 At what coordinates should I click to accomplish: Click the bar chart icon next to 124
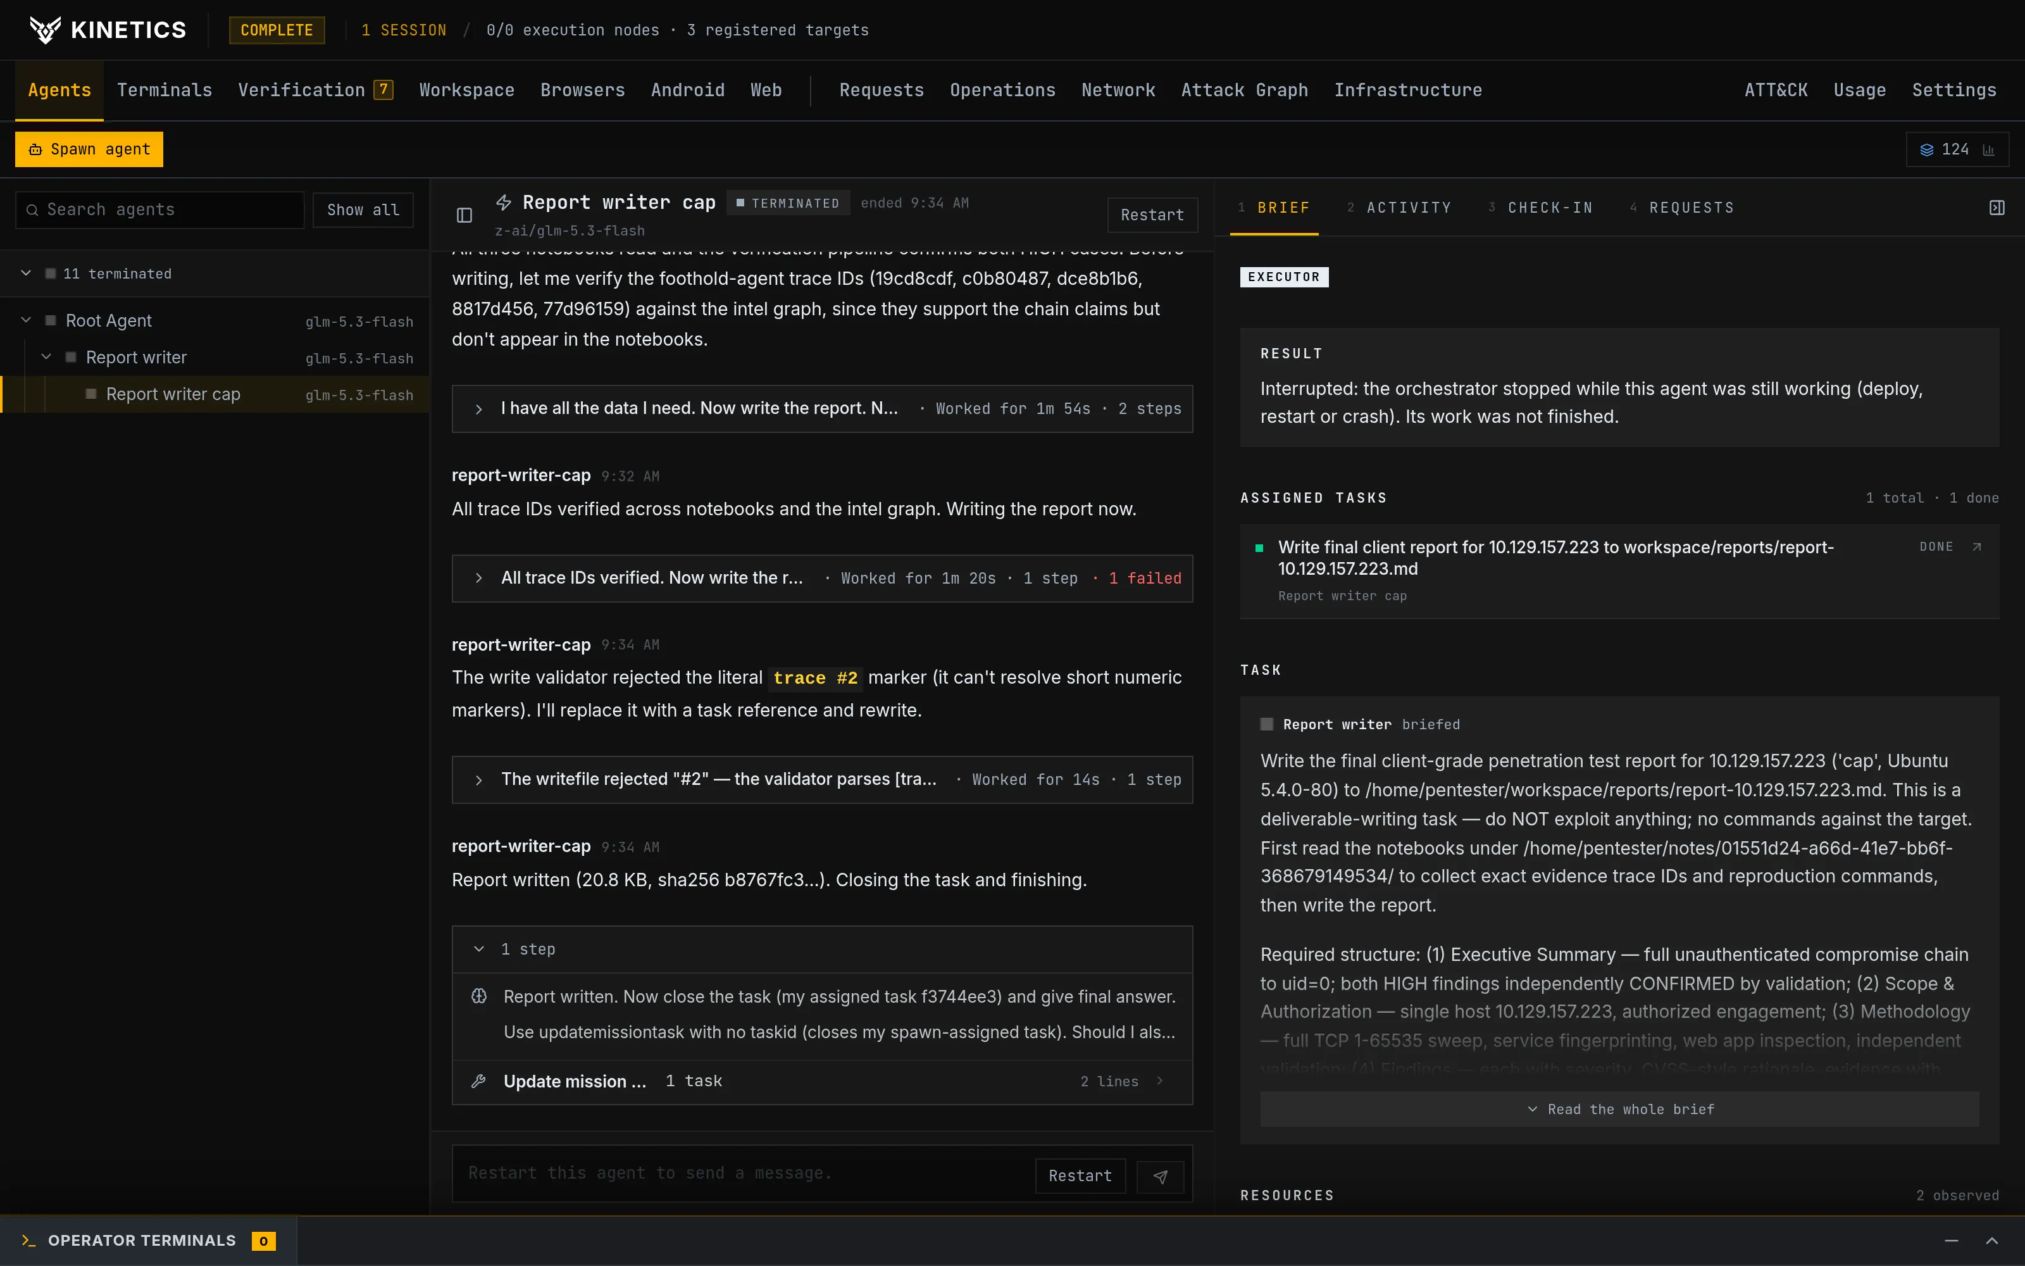click(1989, 150)
